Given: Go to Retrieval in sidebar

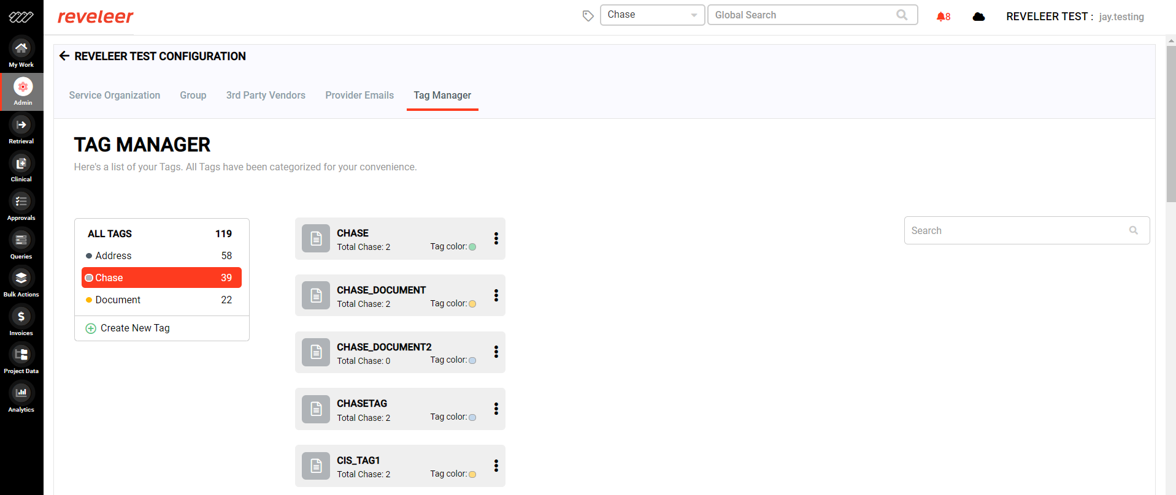Looking at the screenshot, I should (21, 130).
